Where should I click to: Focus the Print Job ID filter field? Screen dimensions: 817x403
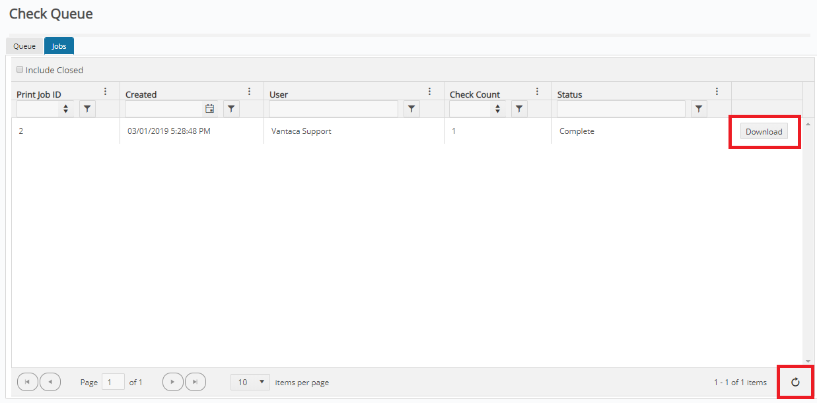[38, 109]
